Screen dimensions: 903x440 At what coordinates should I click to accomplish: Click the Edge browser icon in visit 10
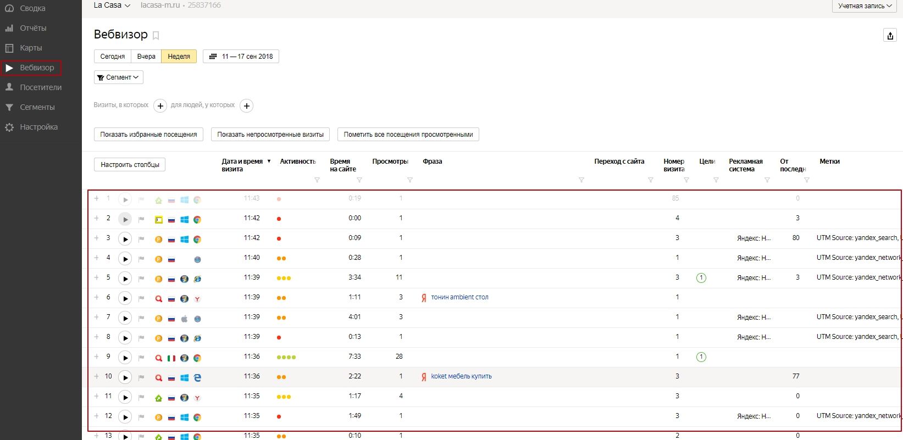[197, 378]
